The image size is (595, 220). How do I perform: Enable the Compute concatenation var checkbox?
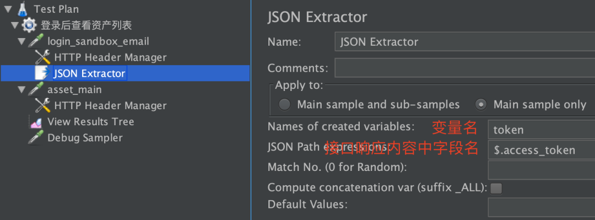[496, 188]
